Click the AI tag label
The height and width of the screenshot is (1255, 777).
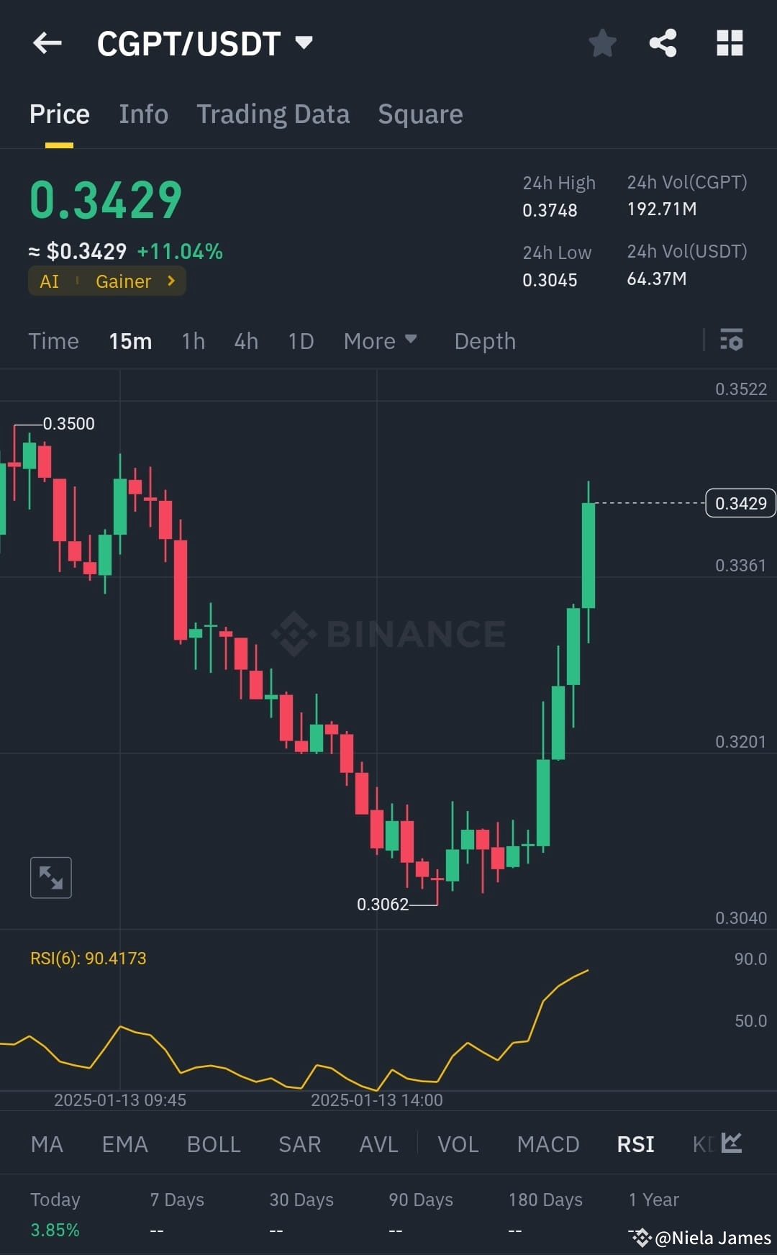pyautogui.click(x=50, y=281)
